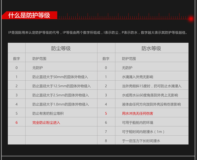
Task: Click water level number 7
Action: [x=106, y=132]
